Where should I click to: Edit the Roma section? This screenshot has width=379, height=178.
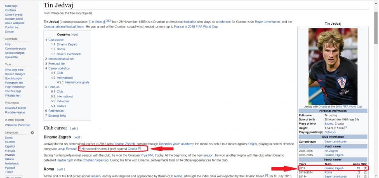click(x=61, y=169)
